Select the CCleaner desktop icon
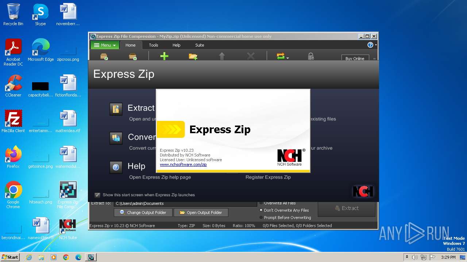Viewport: 467px width, 262px height. (x=13, y=86)
